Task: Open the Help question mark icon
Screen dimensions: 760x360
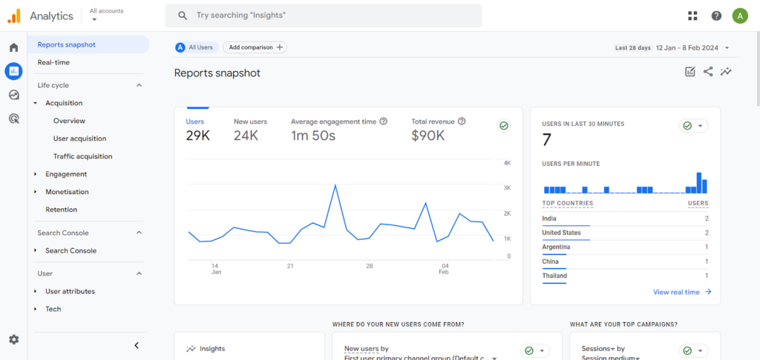Action: click(716, 16)
